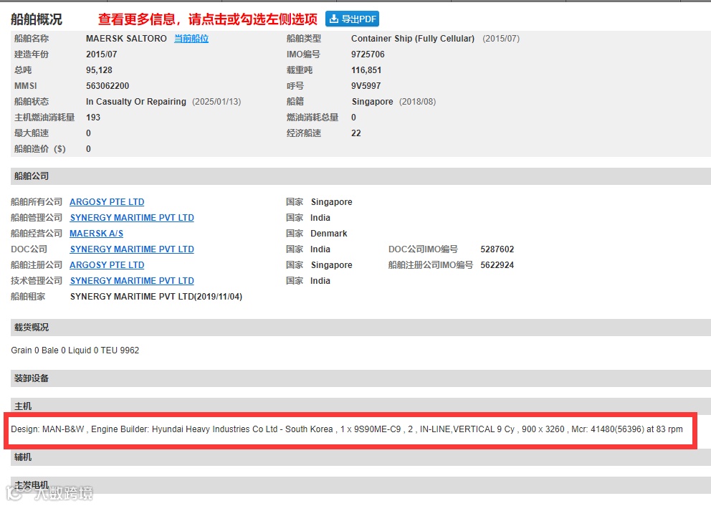Select the ship name MAERSK SALTORO
711x506 pixels.
pos(127,39)
